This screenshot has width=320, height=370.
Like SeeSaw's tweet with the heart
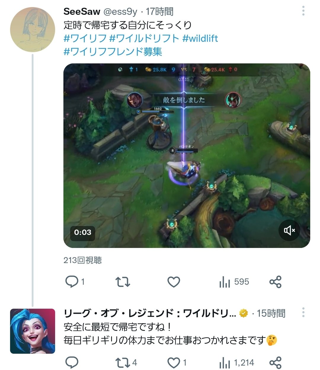coord(174,282)
